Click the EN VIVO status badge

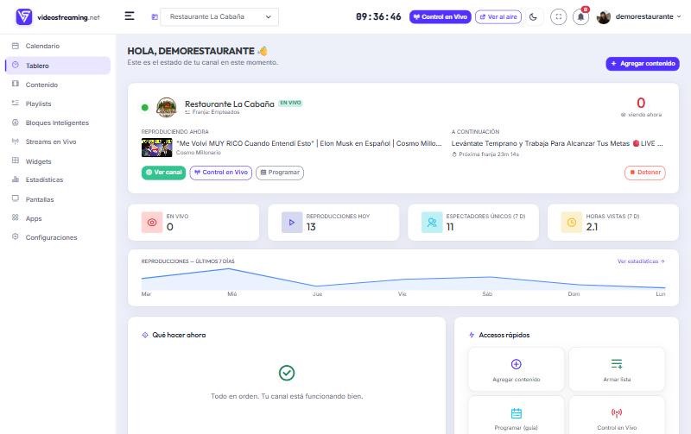290,103
